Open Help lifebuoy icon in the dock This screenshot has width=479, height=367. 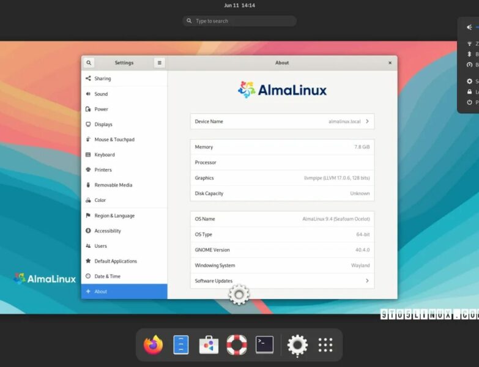click(237, 345)
